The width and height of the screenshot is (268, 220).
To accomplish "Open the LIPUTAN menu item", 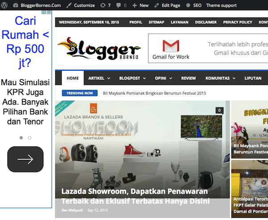I will point(253,78).
